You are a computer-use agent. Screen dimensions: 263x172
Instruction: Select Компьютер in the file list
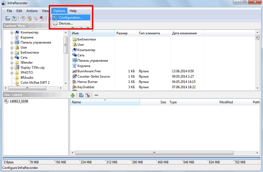click(x=84, y=50)
